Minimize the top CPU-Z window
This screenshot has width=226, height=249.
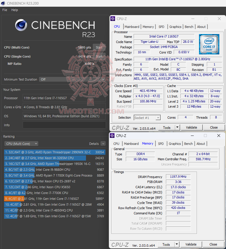coord(193,19)
